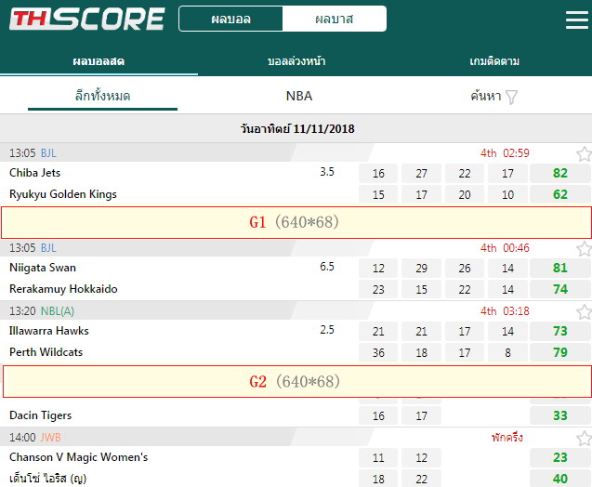Screen dimensions: 592x487
Task: Click the พักครึ่ง halftime status
Action: point(507,437)
